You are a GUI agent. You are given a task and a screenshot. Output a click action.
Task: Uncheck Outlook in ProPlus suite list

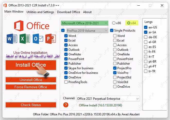[66, 50]
